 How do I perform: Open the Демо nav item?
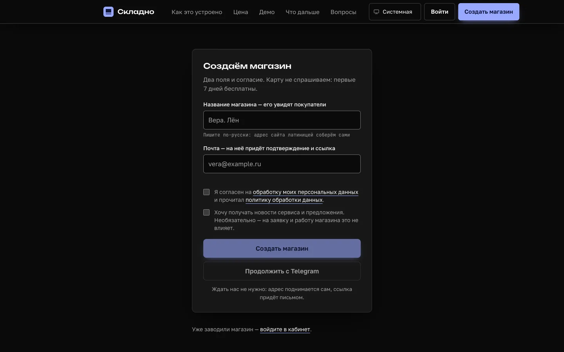pos(267,12)
